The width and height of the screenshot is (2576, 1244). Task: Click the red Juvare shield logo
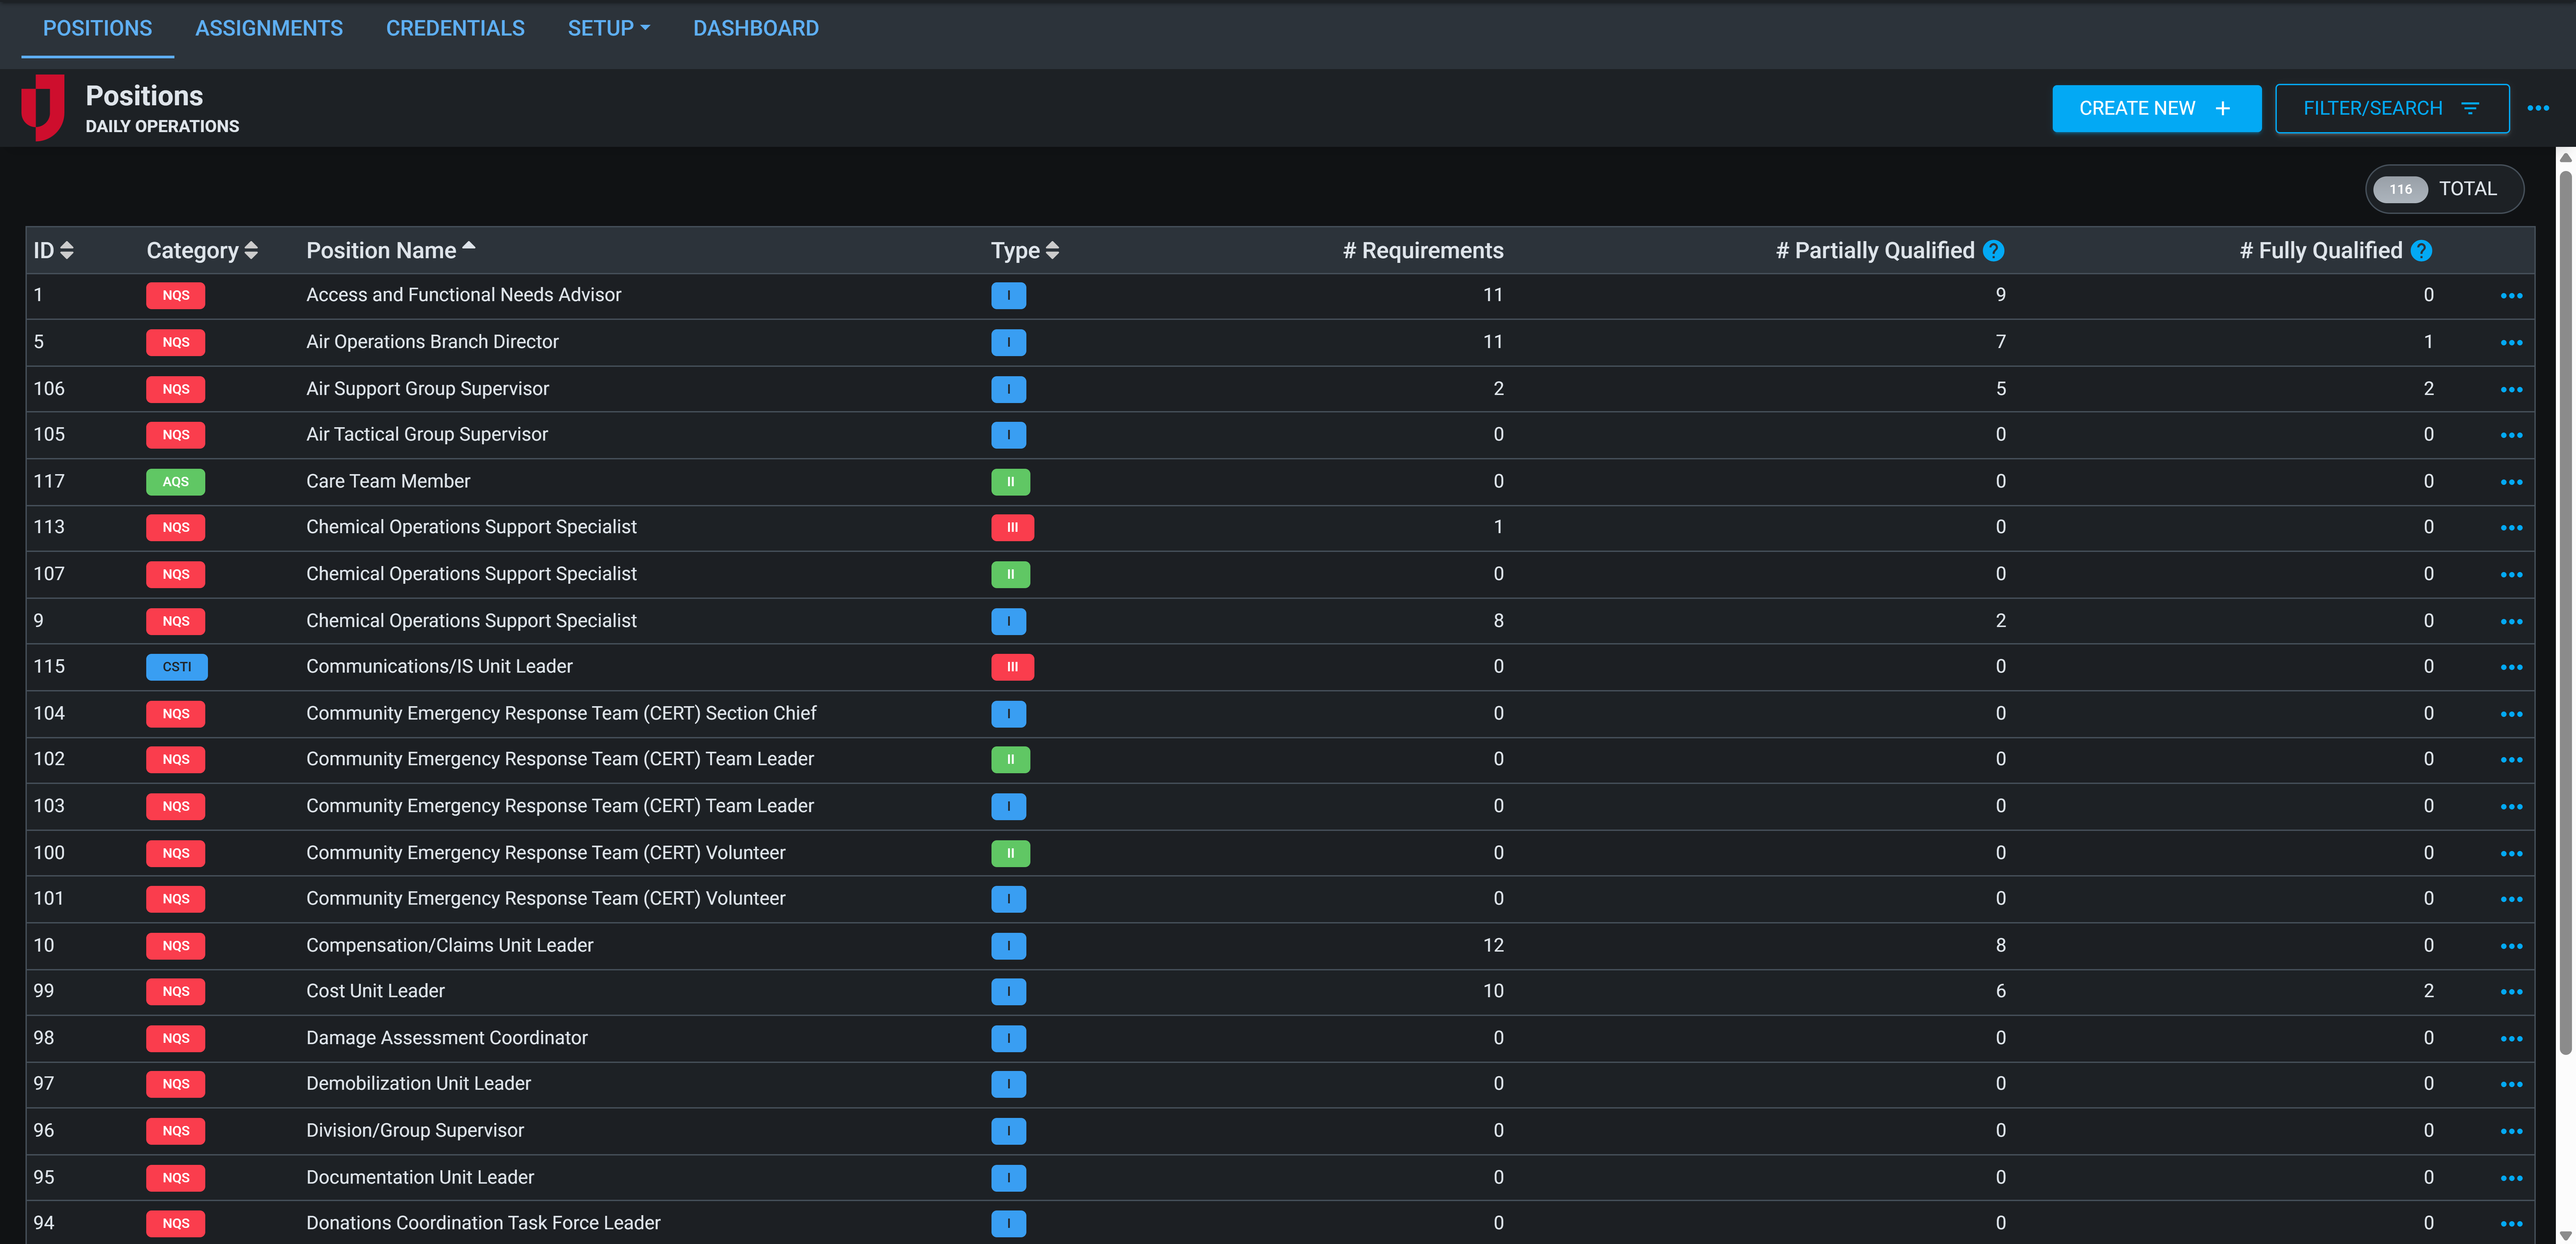[x=42, y=107]
